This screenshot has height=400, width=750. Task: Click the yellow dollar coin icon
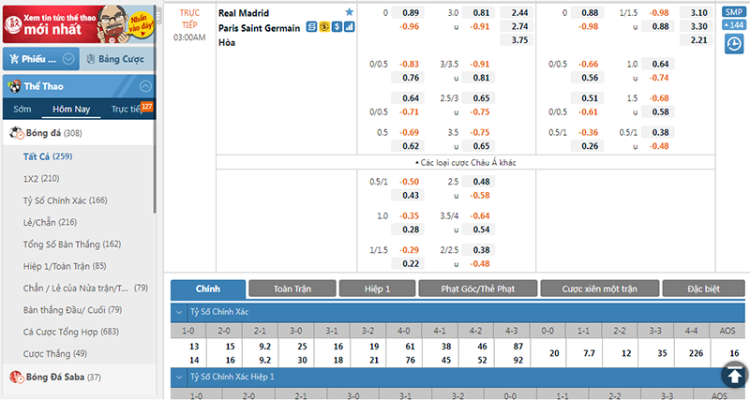(323, 28)
